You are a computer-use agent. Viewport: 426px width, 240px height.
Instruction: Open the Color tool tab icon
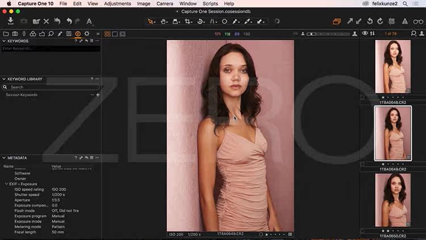pos(32,34)
